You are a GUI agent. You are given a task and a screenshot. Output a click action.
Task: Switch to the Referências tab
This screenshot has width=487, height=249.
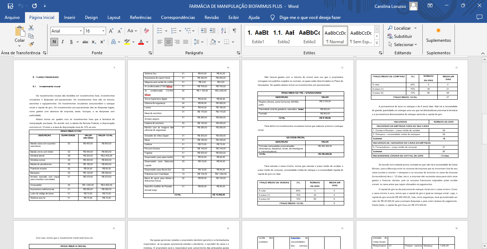(x=141, y=17)
